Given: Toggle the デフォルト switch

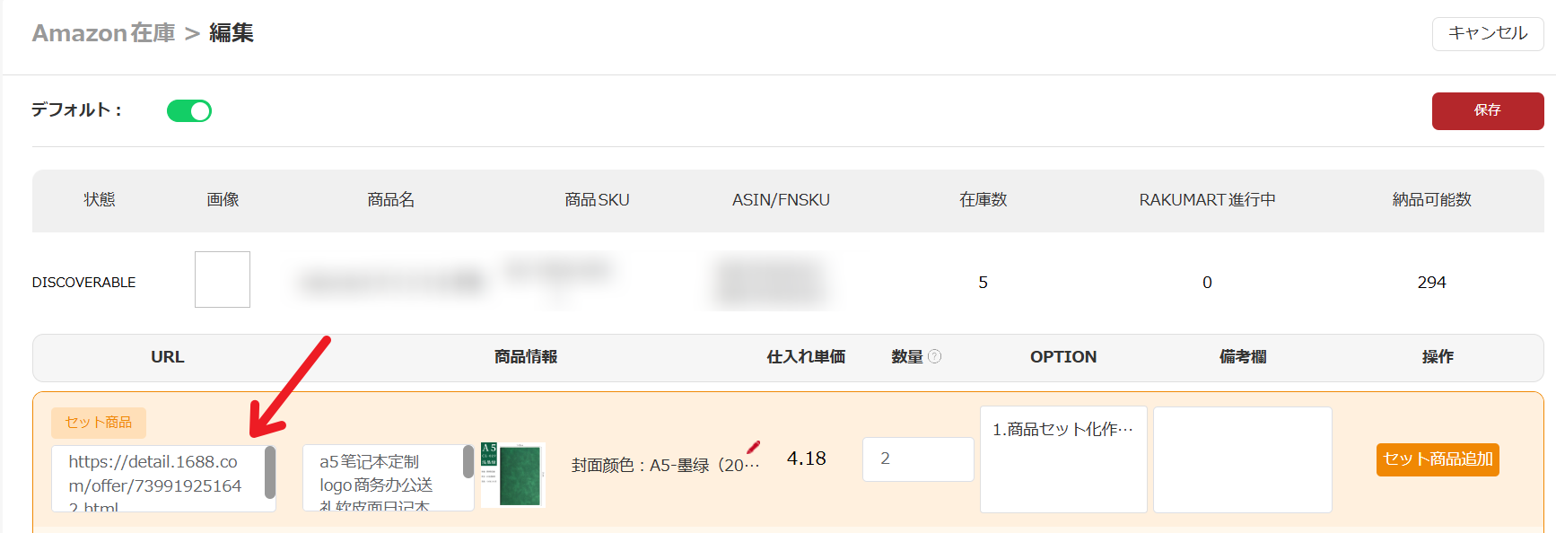Looking at the screenshot, I should click(189, 110).
